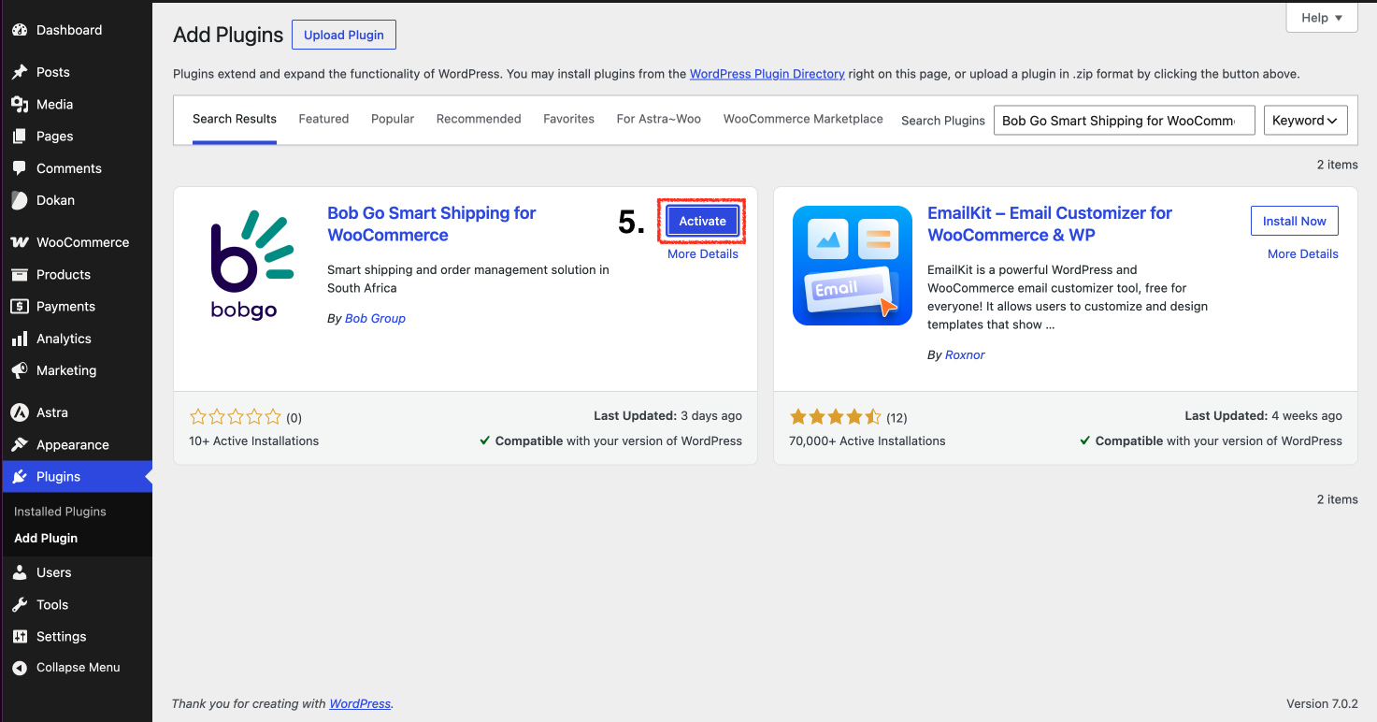Click the Upload Plugin button

pos(344,35)
